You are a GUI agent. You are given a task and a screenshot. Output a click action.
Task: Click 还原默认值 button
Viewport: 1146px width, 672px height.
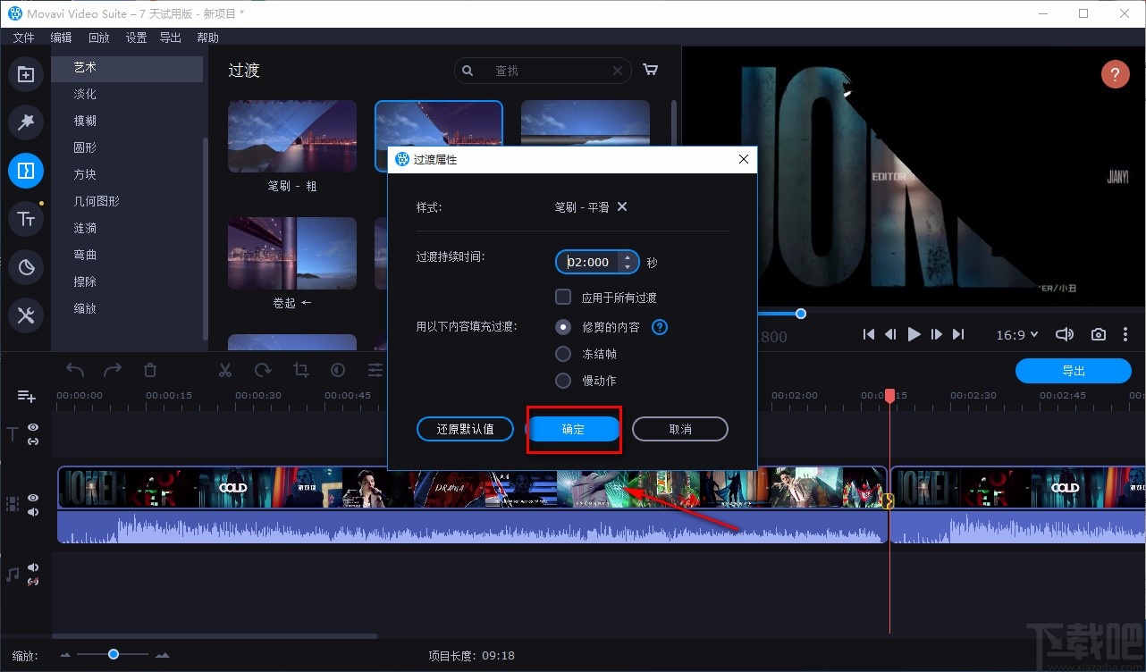(465, 429)
